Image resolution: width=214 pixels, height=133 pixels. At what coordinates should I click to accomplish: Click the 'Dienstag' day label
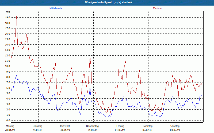click(x=37, y=126)
